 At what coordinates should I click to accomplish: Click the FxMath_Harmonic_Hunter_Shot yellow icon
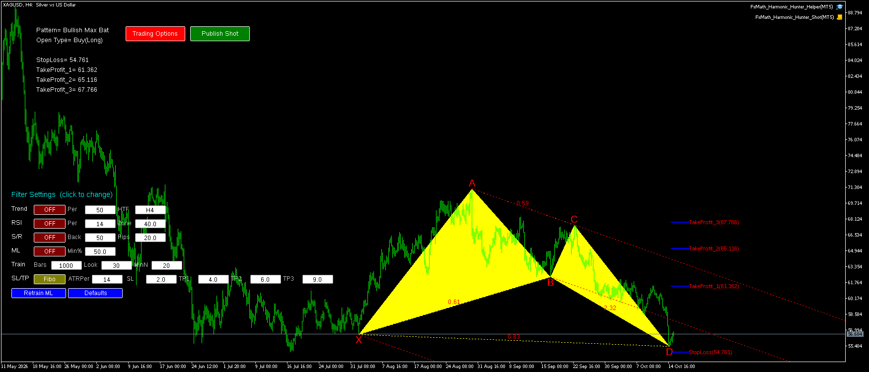pos(840,17)
